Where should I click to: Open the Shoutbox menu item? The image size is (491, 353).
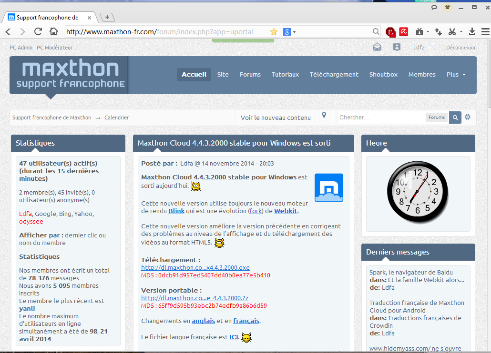[383, 74]
